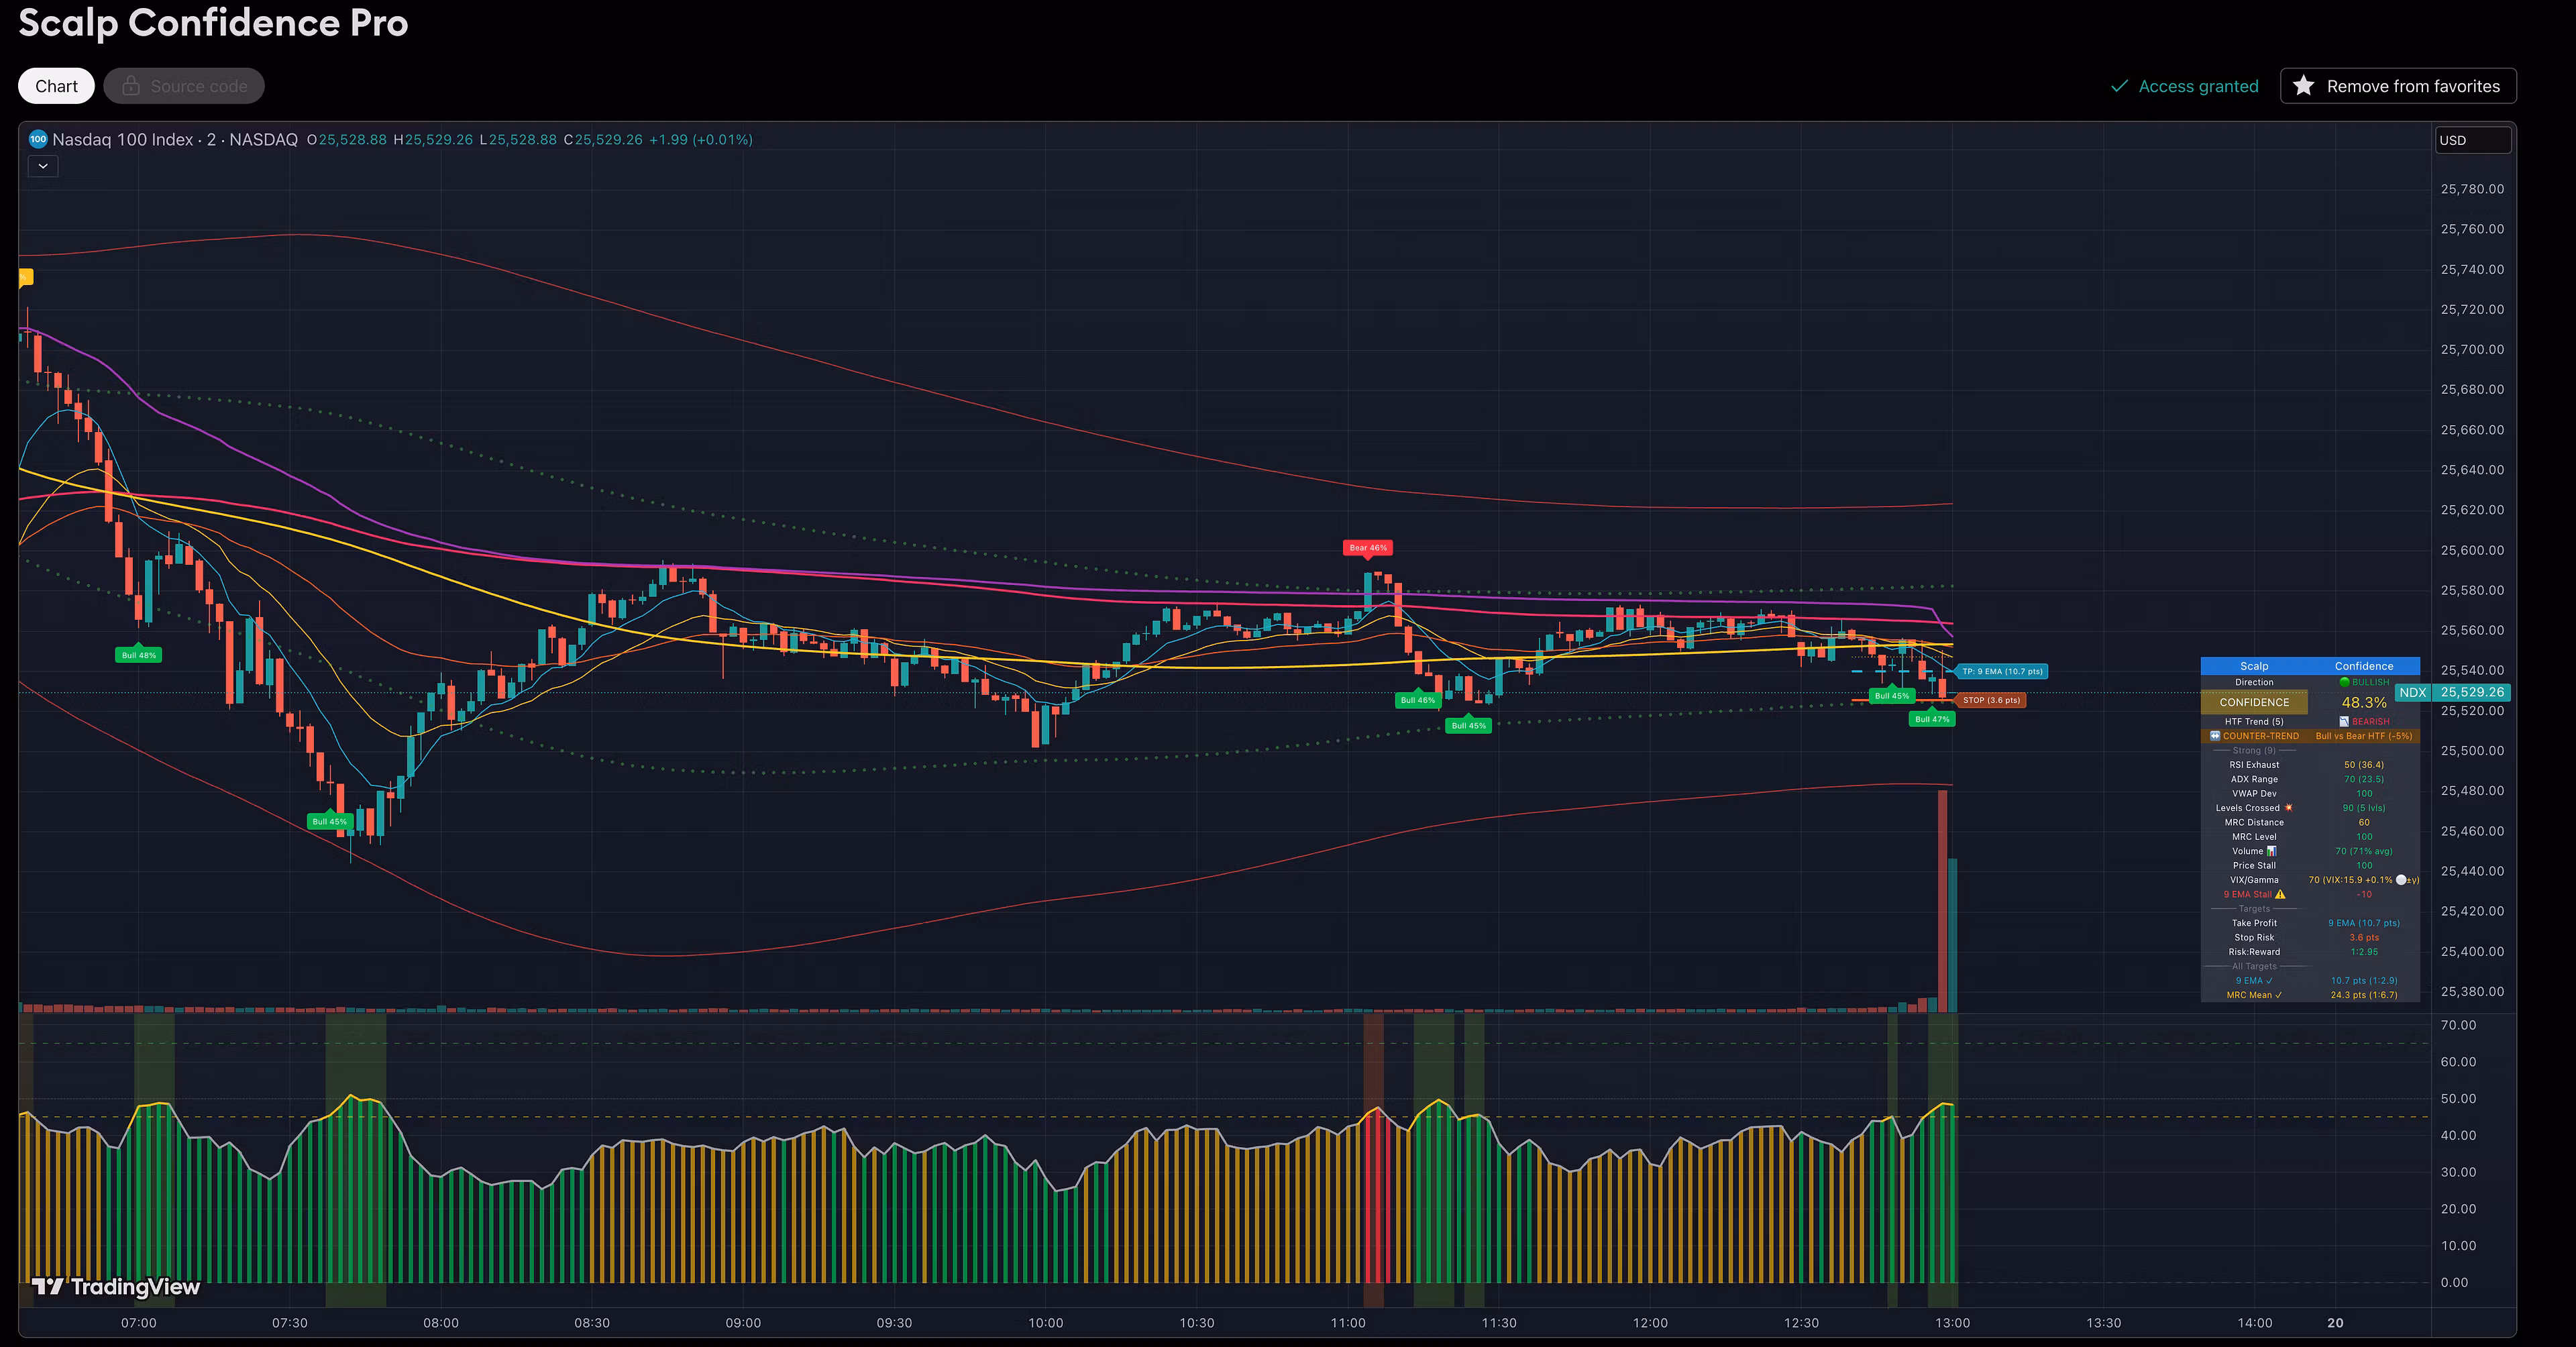Viewport: 2576px width, 1347px height.
Task: Click the Price Stall row label
Action: [2254, 866]
